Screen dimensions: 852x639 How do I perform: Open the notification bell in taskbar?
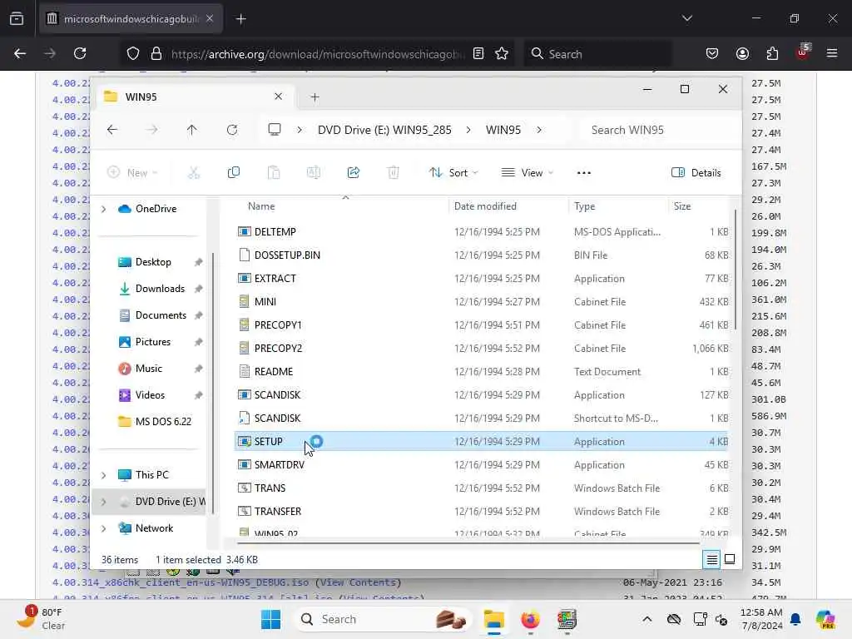pyautogui.click(x=795, y=619)
